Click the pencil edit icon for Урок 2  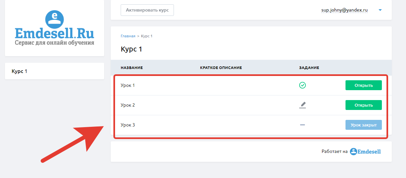(x=303, y=105)
